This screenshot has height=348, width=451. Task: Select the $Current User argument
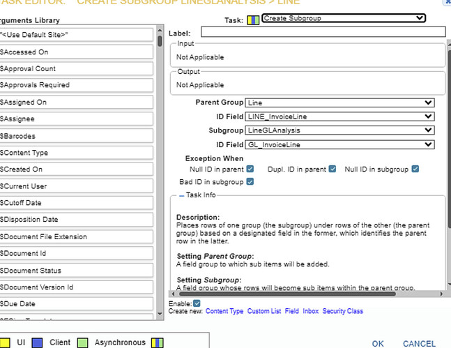point(76,186)
